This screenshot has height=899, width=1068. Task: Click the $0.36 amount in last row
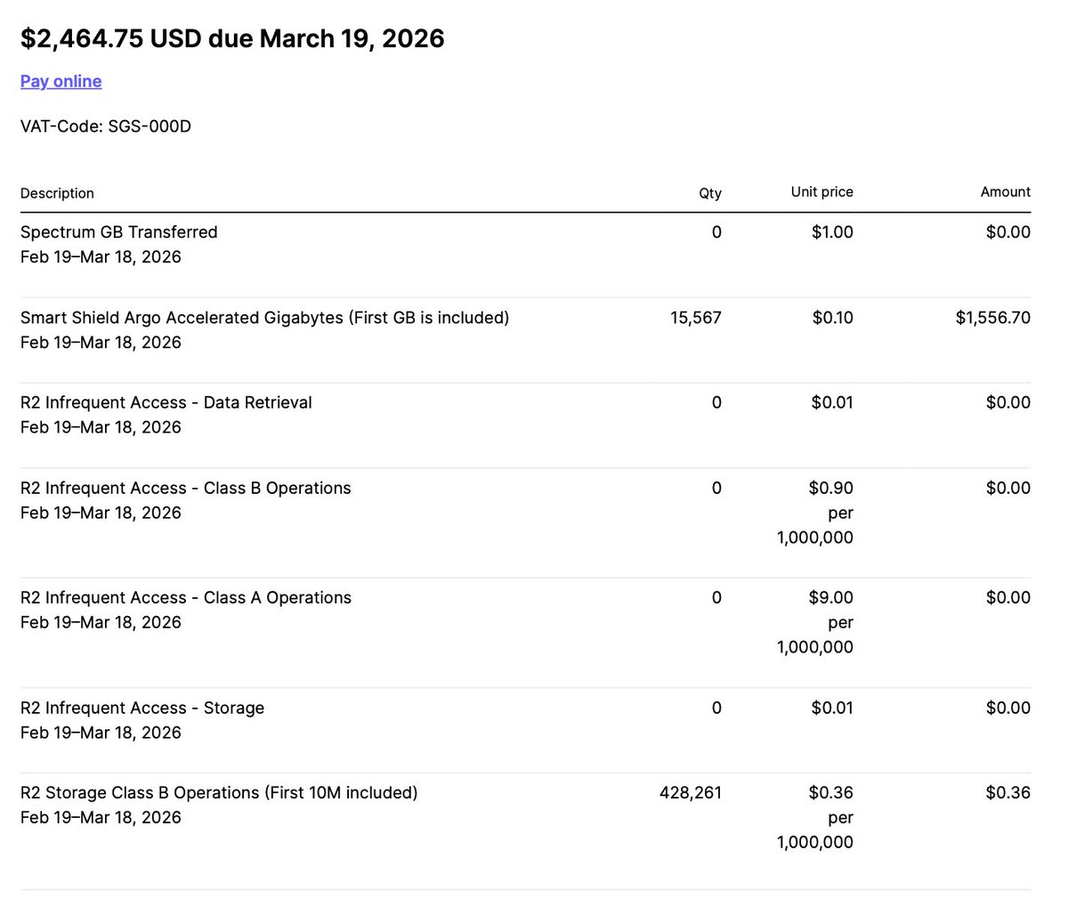(x=1007, y=792)
